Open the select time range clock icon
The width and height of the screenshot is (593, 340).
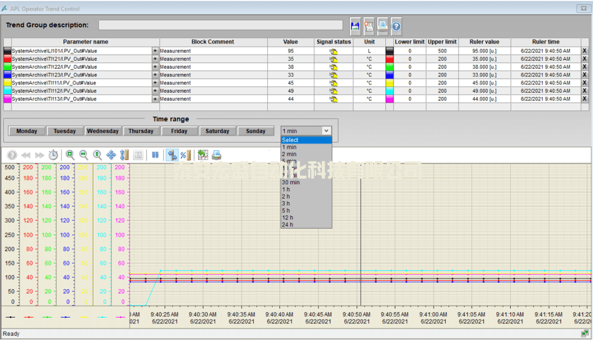[53, 155]
